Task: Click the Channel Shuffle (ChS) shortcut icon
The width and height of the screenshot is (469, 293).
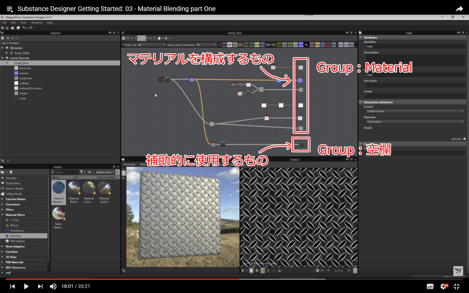Action: point(240,45)
